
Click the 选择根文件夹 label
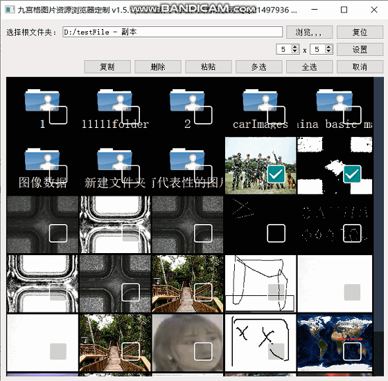[31, 32]
